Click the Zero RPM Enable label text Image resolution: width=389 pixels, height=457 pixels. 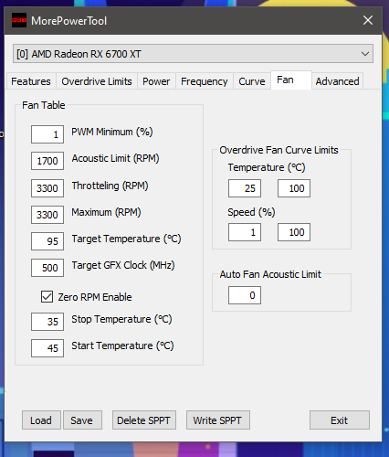(95, 297)
